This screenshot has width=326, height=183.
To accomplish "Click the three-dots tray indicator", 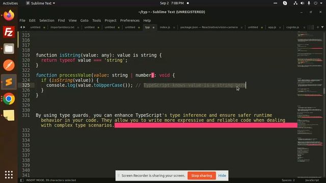I will [x=275, y=3].
